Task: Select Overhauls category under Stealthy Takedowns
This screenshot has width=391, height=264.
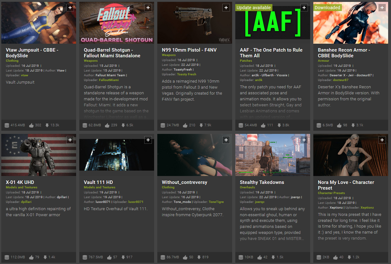Action: [247, 187]
